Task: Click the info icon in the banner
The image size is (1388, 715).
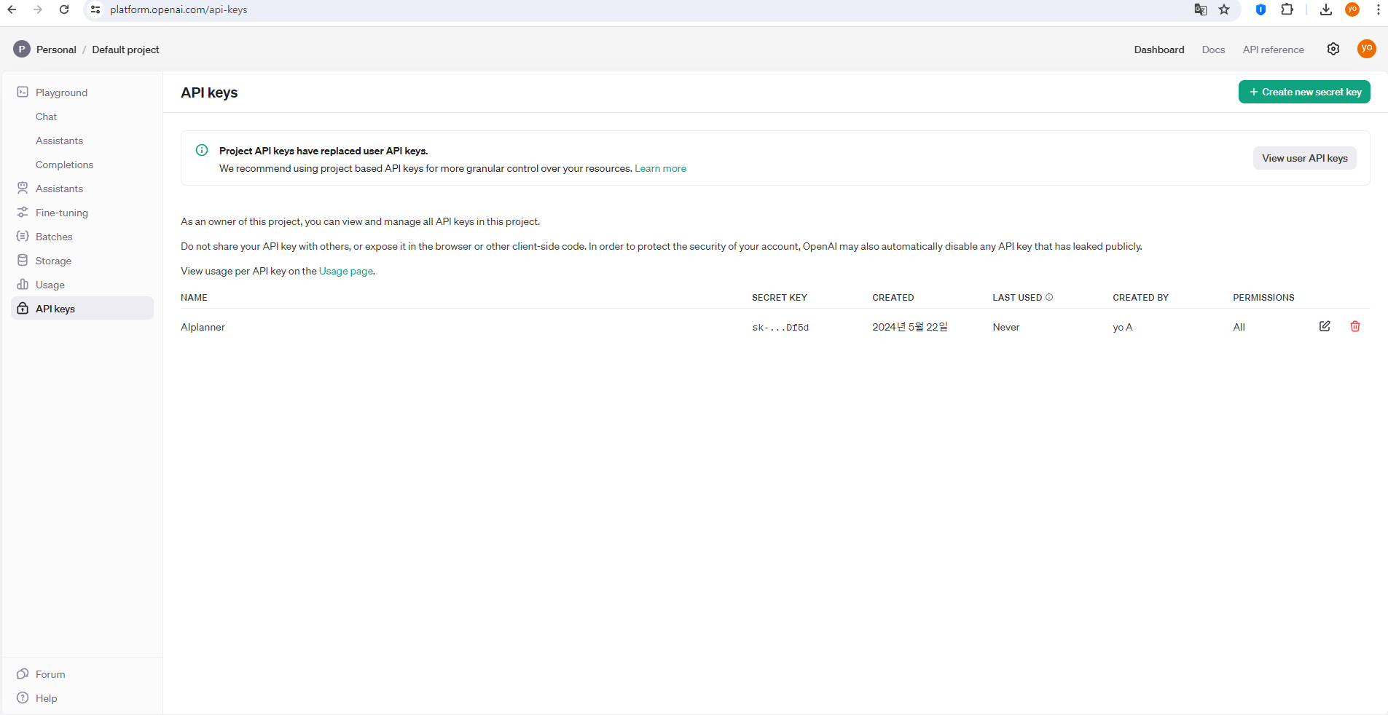Action: pyautogui.click(x=202, y=150)
